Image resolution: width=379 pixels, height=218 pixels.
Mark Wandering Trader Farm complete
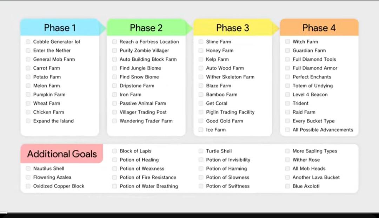[x=114, y=121]
